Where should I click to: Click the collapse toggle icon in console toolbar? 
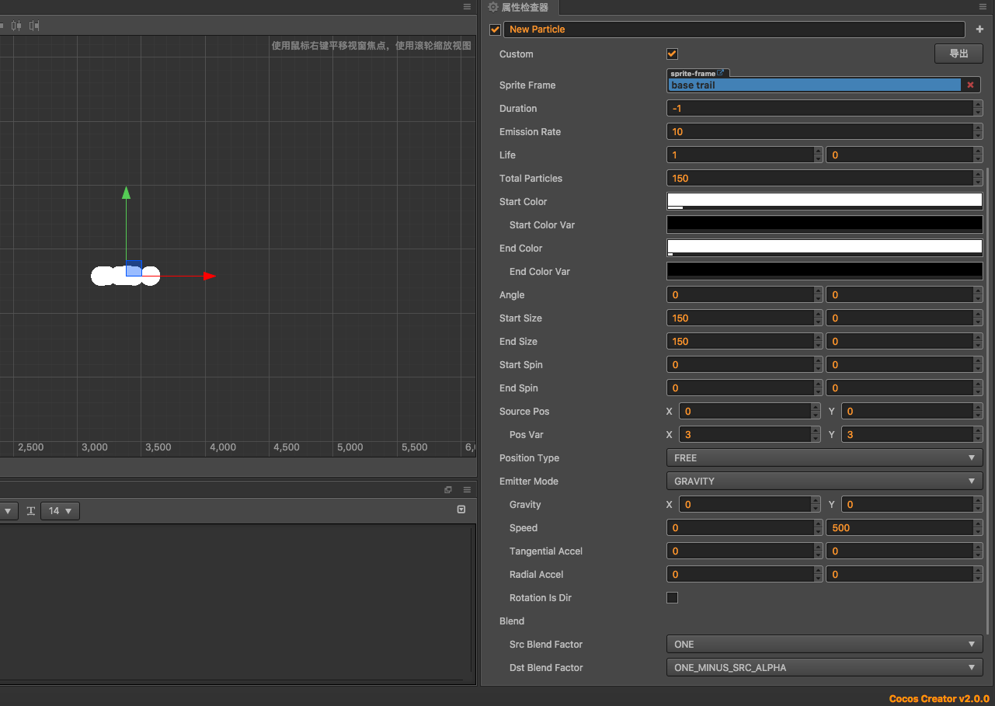click(x=461, y=510)
